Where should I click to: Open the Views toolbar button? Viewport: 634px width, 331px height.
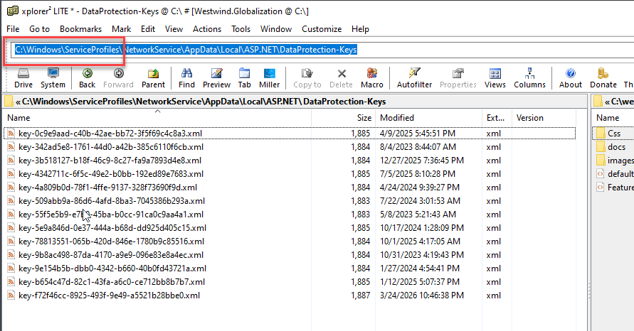[x=495, y=78]
